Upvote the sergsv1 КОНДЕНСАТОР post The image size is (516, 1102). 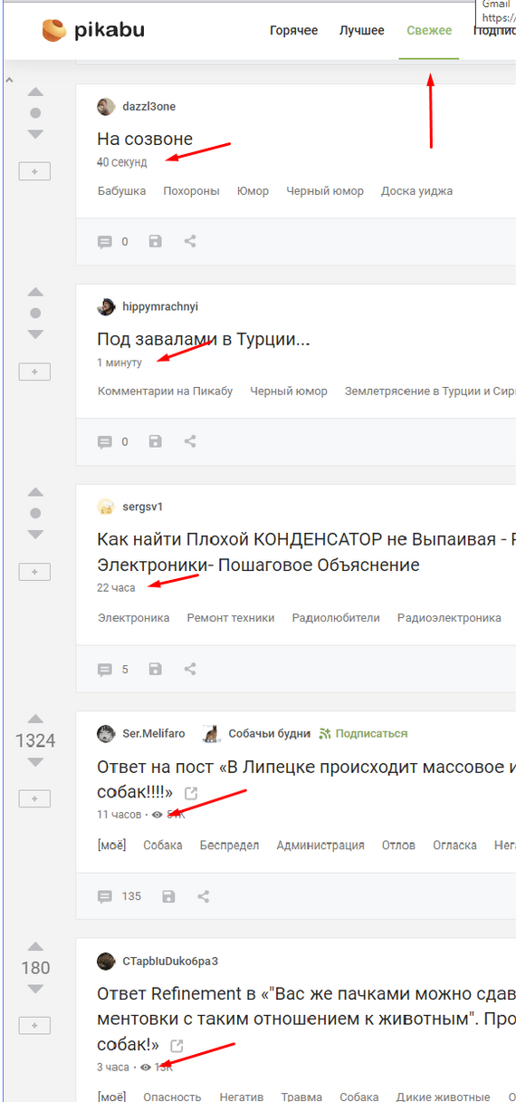(35, 492)
